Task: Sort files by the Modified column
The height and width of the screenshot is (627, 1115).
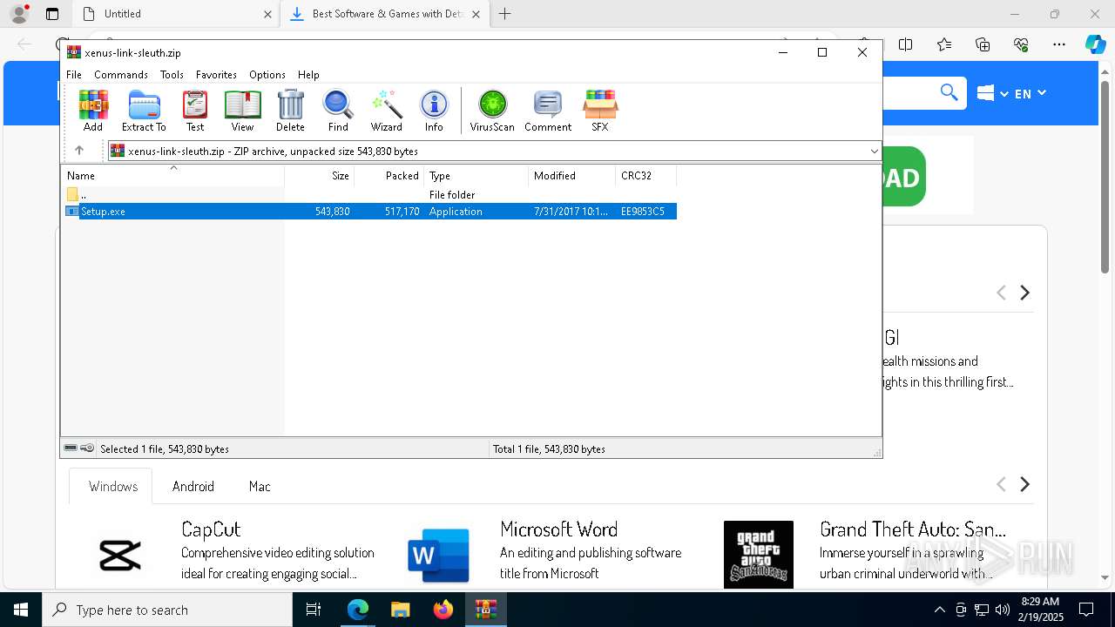Action: pos(572,176)
